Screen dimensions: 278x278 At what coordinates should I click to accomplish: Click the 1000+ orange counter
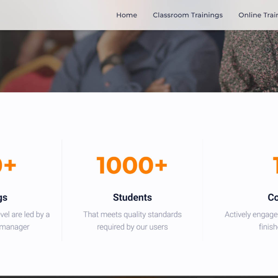point(132,165)
